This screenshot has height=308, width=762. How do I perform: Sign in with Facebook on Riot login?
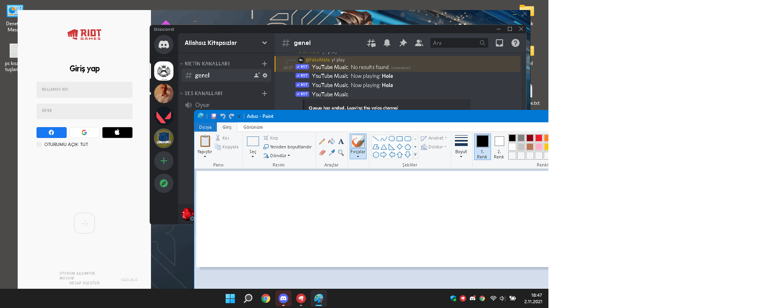pyautogui.click(x=51, y=132)
